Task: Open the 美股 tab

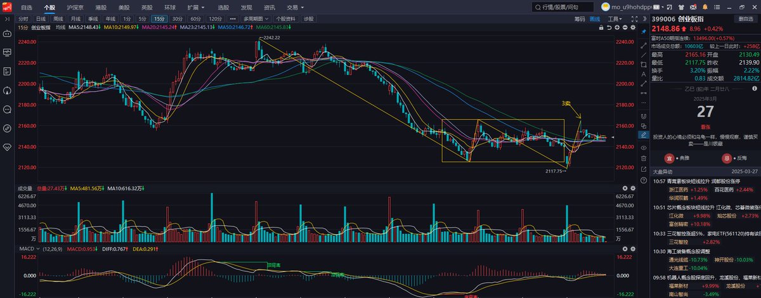Action: pos(124,7)
